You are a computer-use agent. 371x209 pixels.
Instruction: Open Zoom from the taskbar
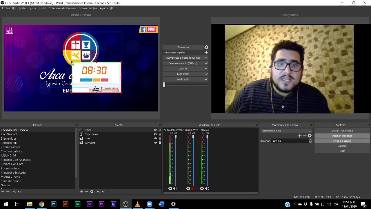coord(149,204)
